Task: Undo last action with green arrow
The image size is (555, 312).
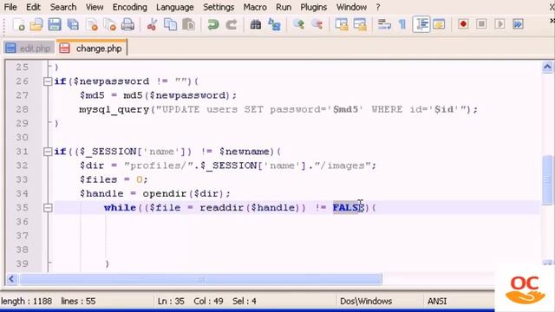Action: point(213,24)
